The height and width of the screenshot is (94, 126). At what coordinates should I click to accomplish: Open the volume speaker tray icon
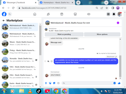click(102, 91)
